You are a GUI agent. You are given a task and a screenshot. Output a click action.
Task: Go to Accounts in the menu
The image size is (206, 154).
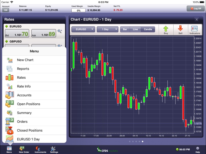(x=34, y=95)
